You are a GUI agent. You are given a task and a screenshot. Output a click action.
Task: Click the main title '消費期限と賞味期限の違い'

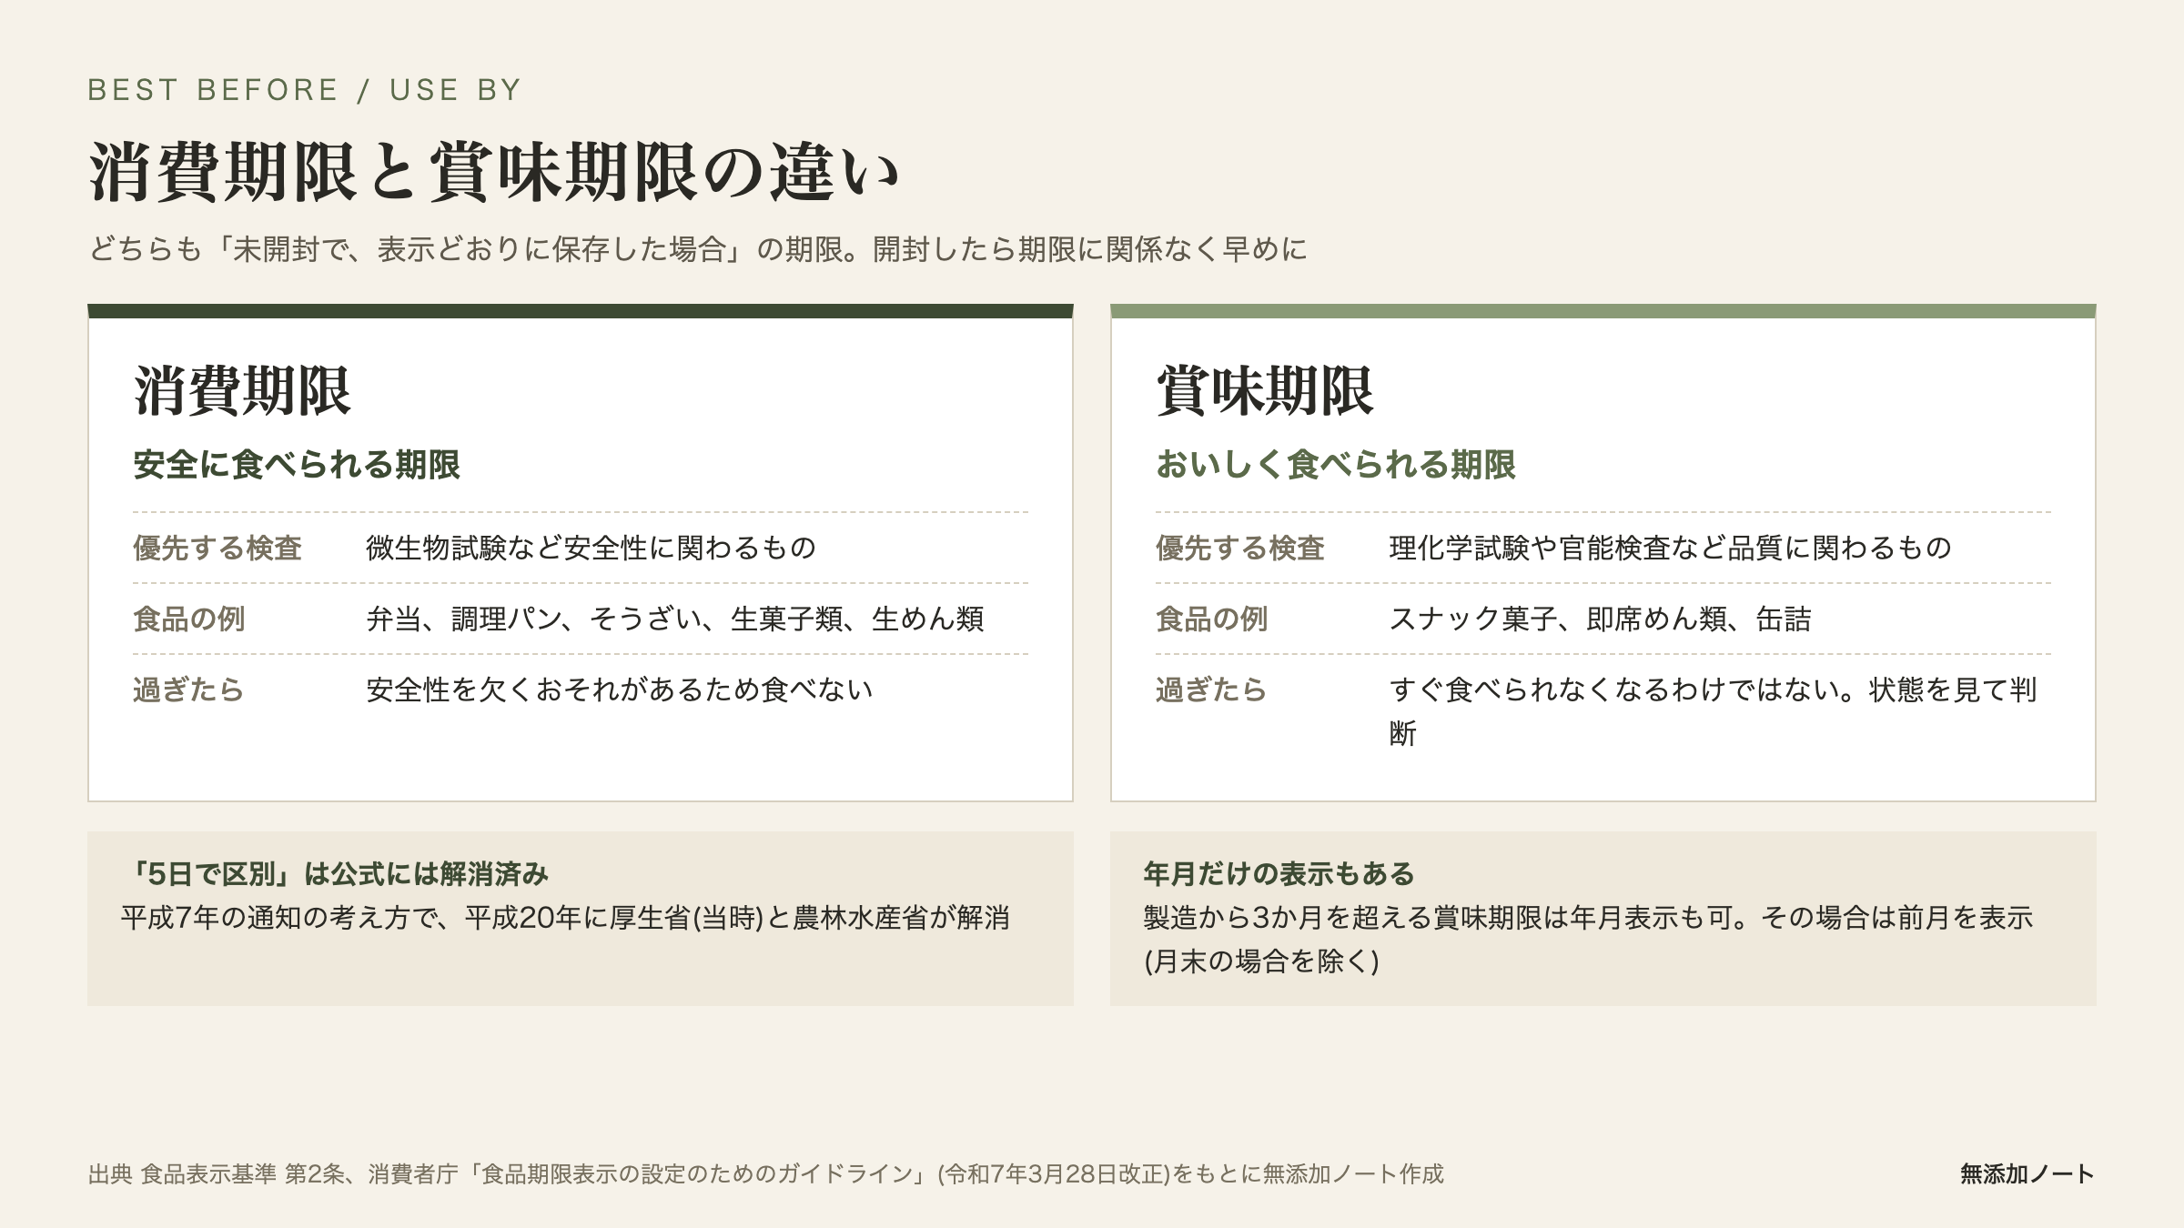click(x=494, y=172)
